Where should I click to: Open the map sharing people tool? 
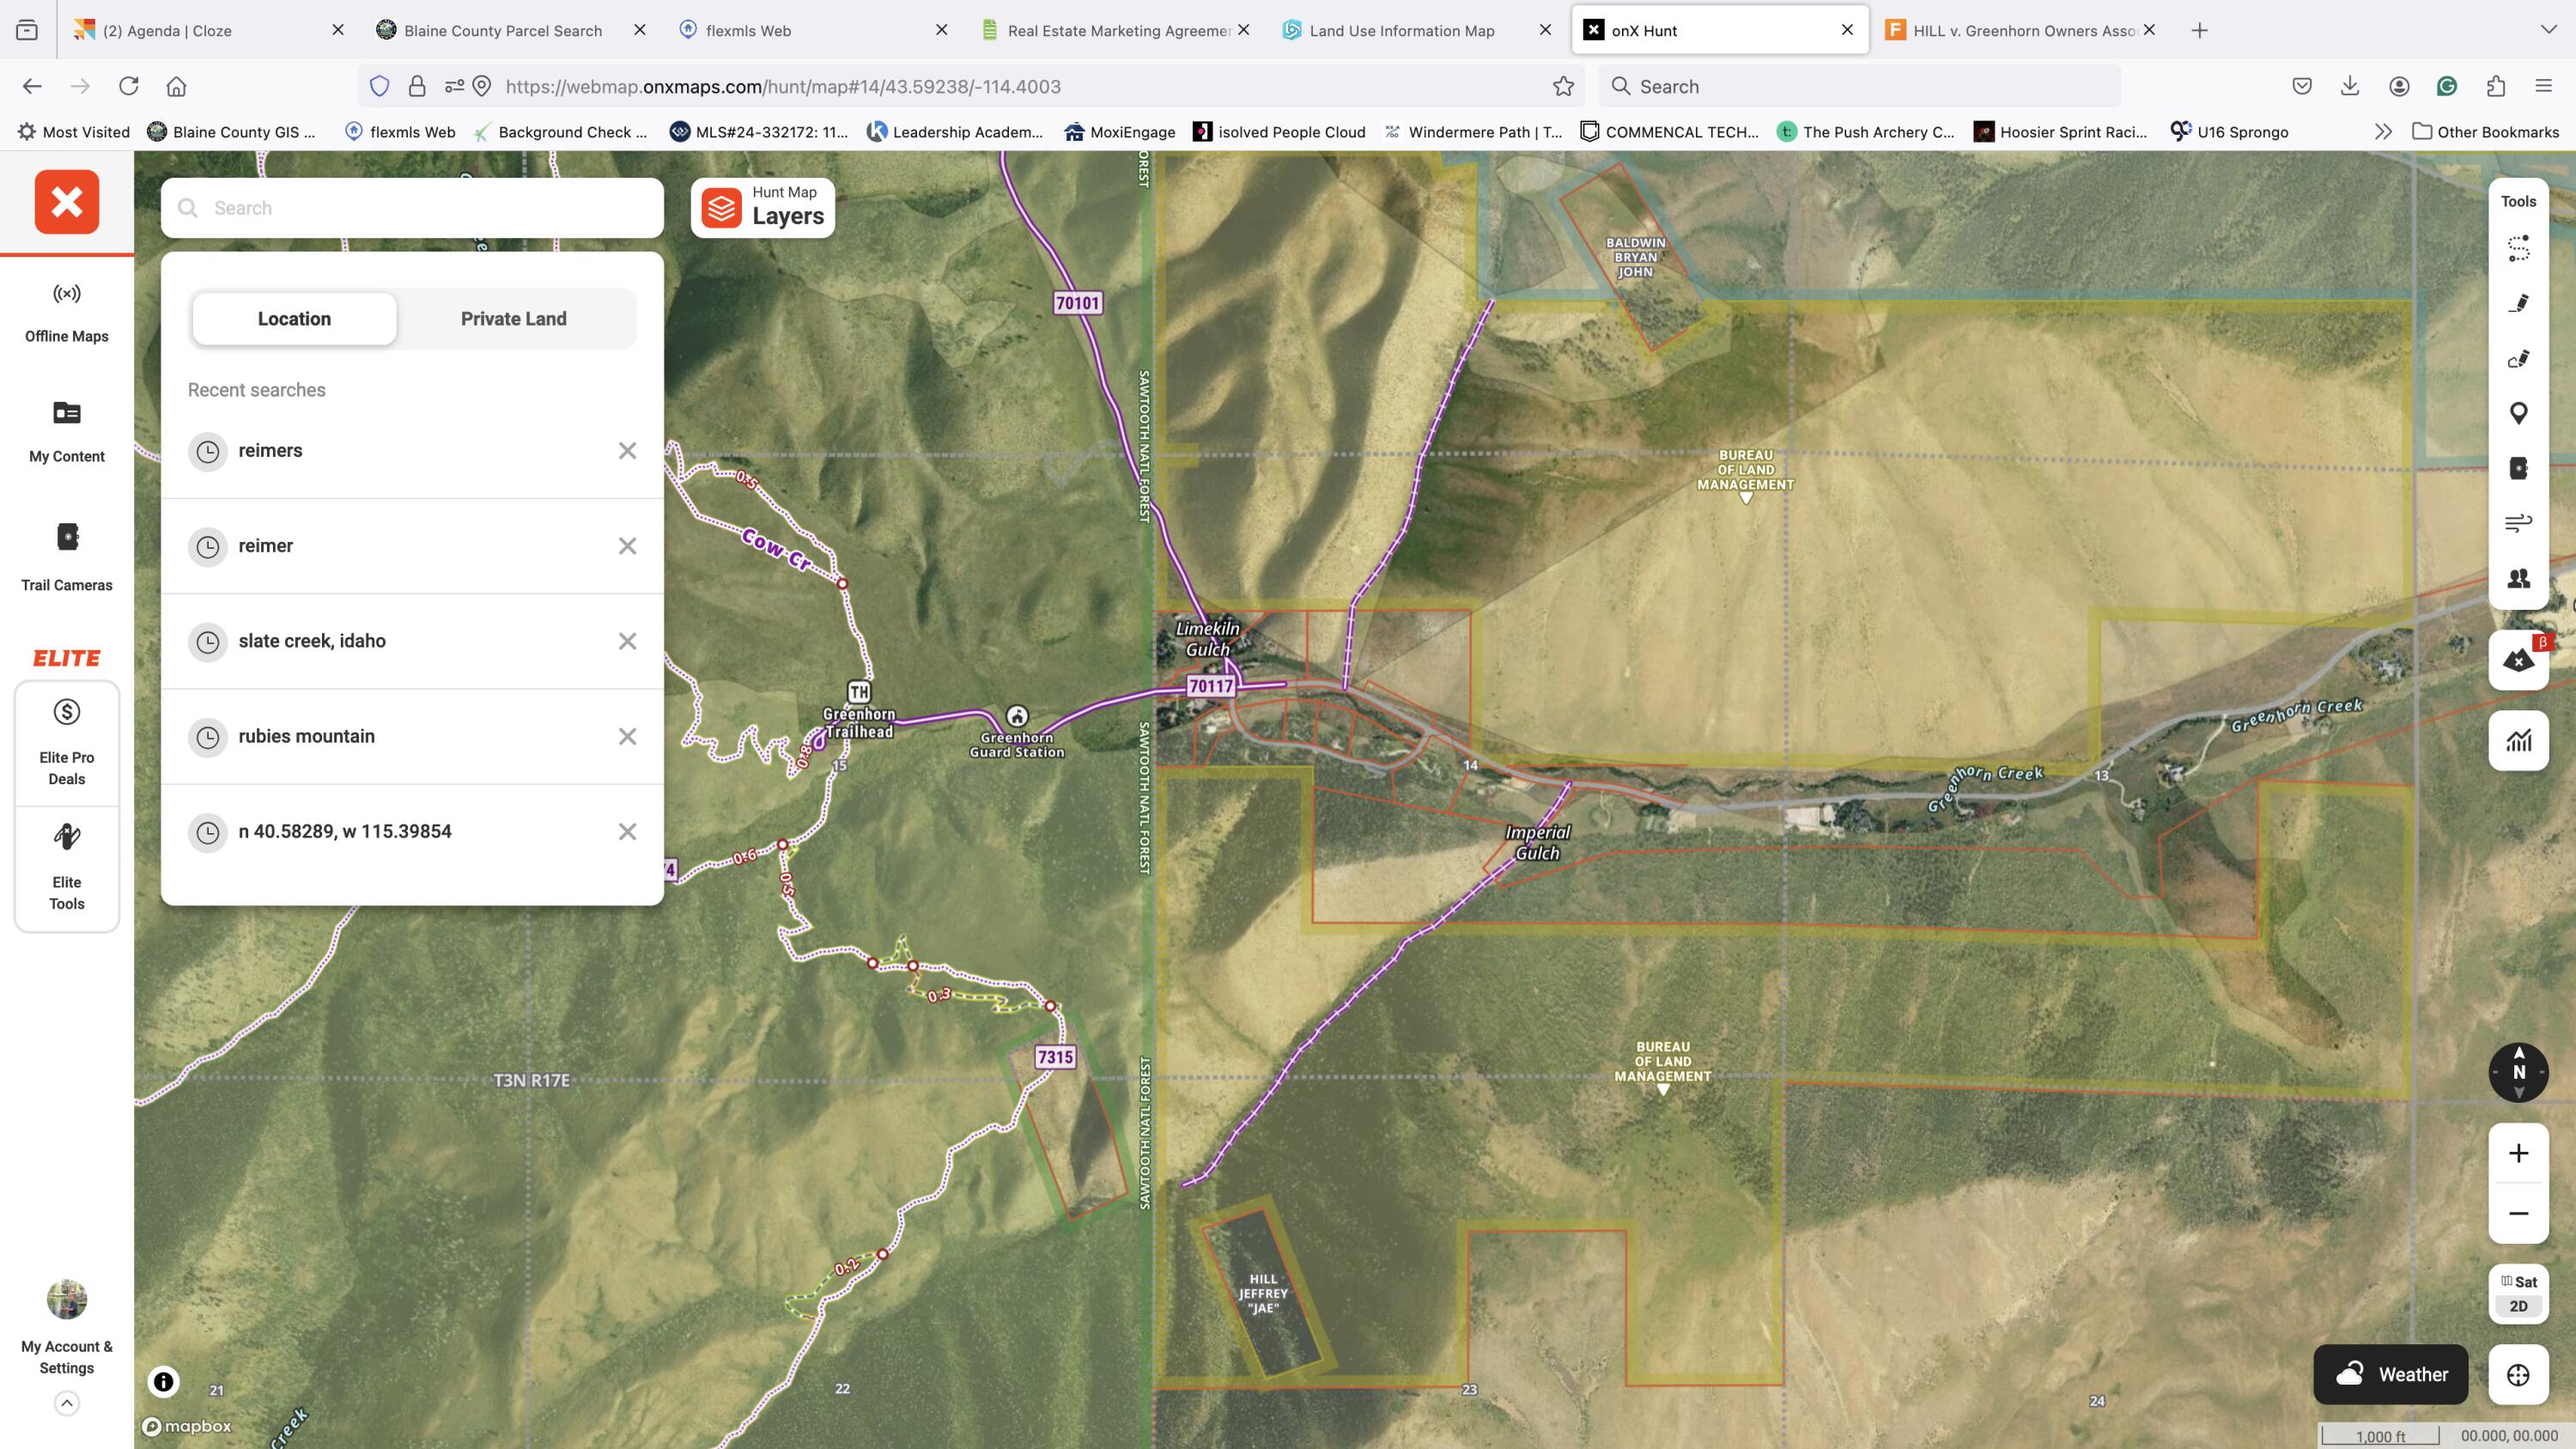pos(2518,578)
